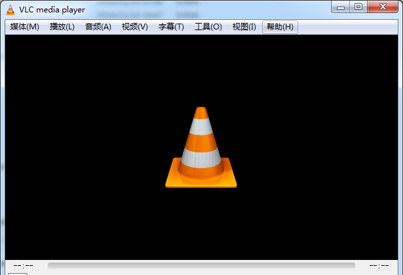Maximize the VLC media player window
The width and height of the screenshot is (403, 275).
(x=358, y=7)
